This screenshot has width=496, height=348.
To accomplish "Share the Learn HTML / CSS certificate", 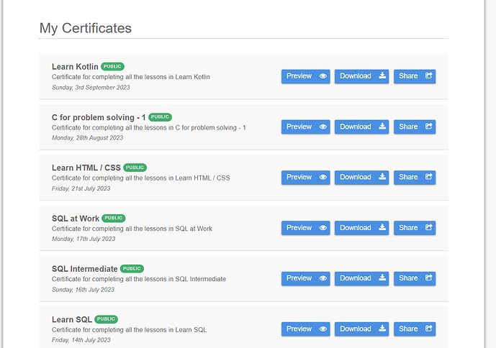I will click(415, 178).
